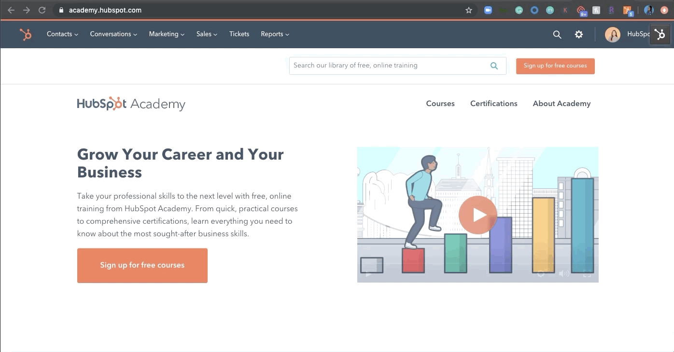Viewport: 674px width, 352px height.
Task: Open the Chrome profile avatar
Action: point(649,10)
